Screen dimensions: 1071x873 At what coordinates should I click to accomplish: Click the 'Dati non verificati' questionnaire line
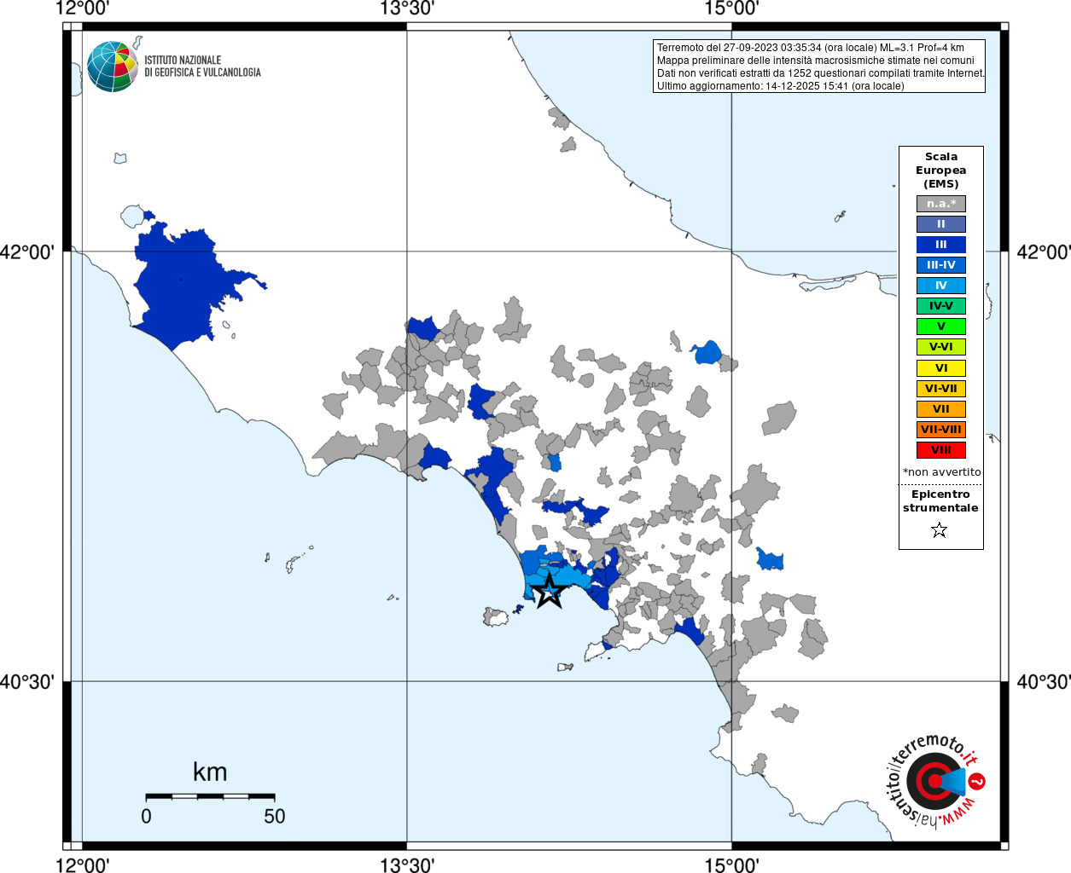[820, 73]
